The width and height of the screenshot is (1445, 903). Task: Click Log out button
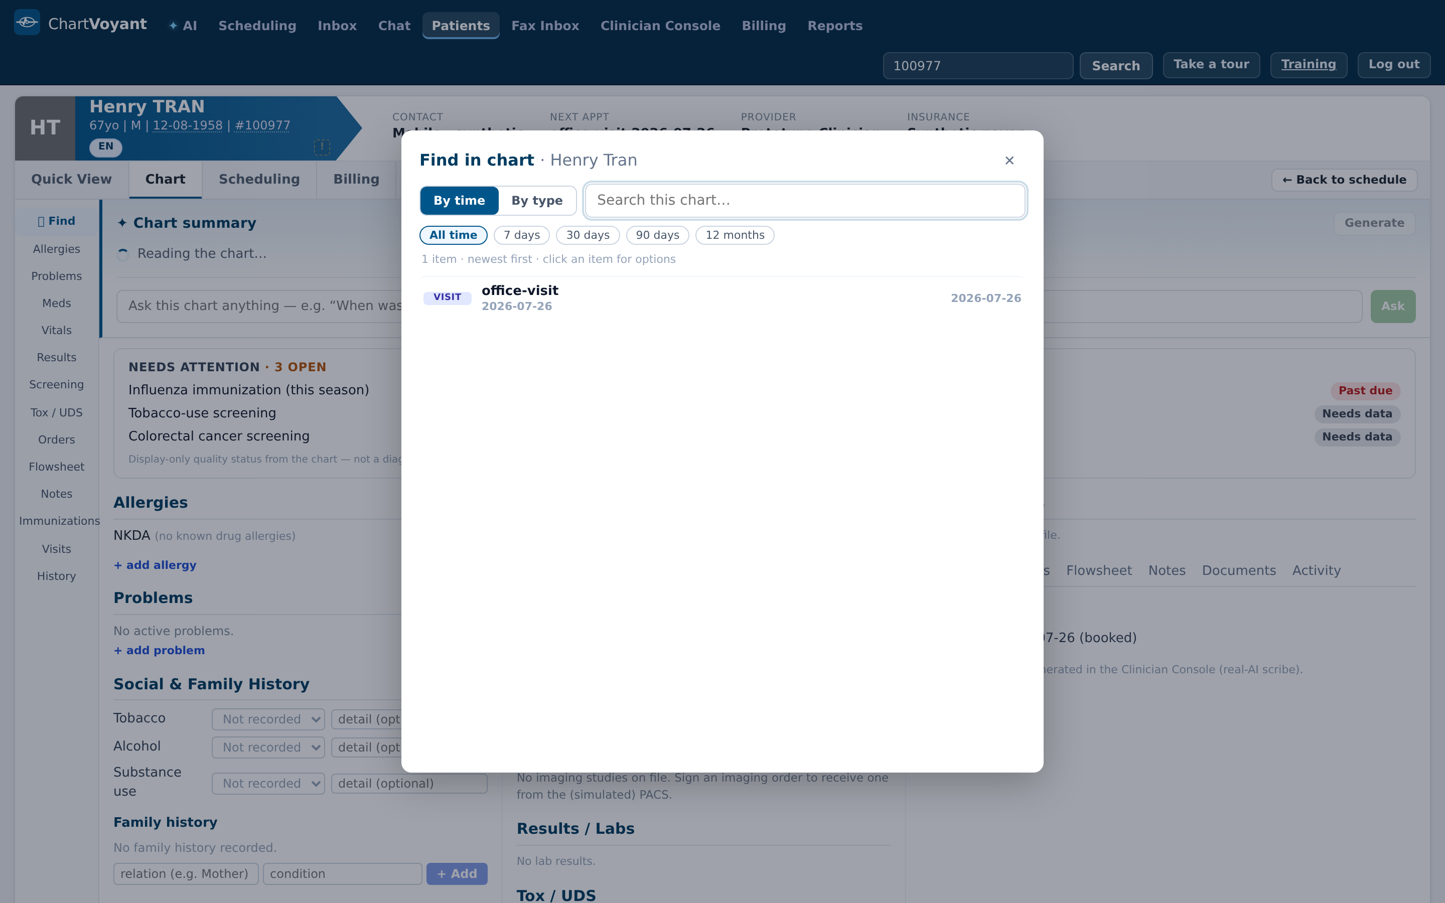[1394, 65]
